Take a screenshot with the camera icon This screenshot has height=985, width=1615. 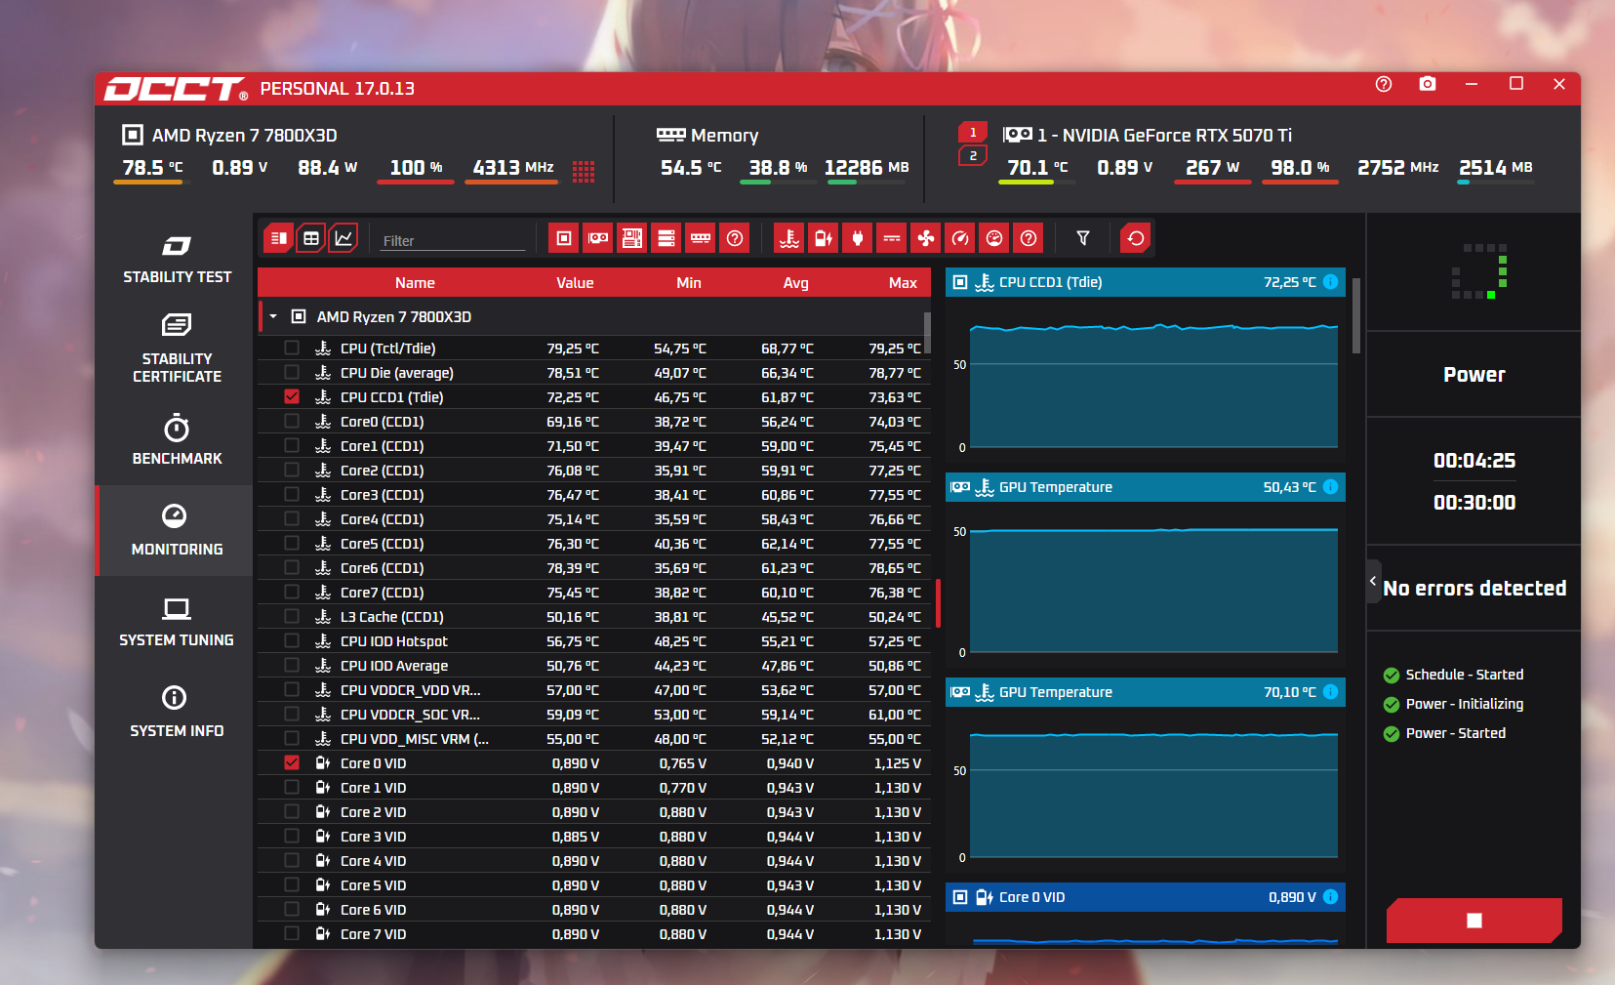1428,84
